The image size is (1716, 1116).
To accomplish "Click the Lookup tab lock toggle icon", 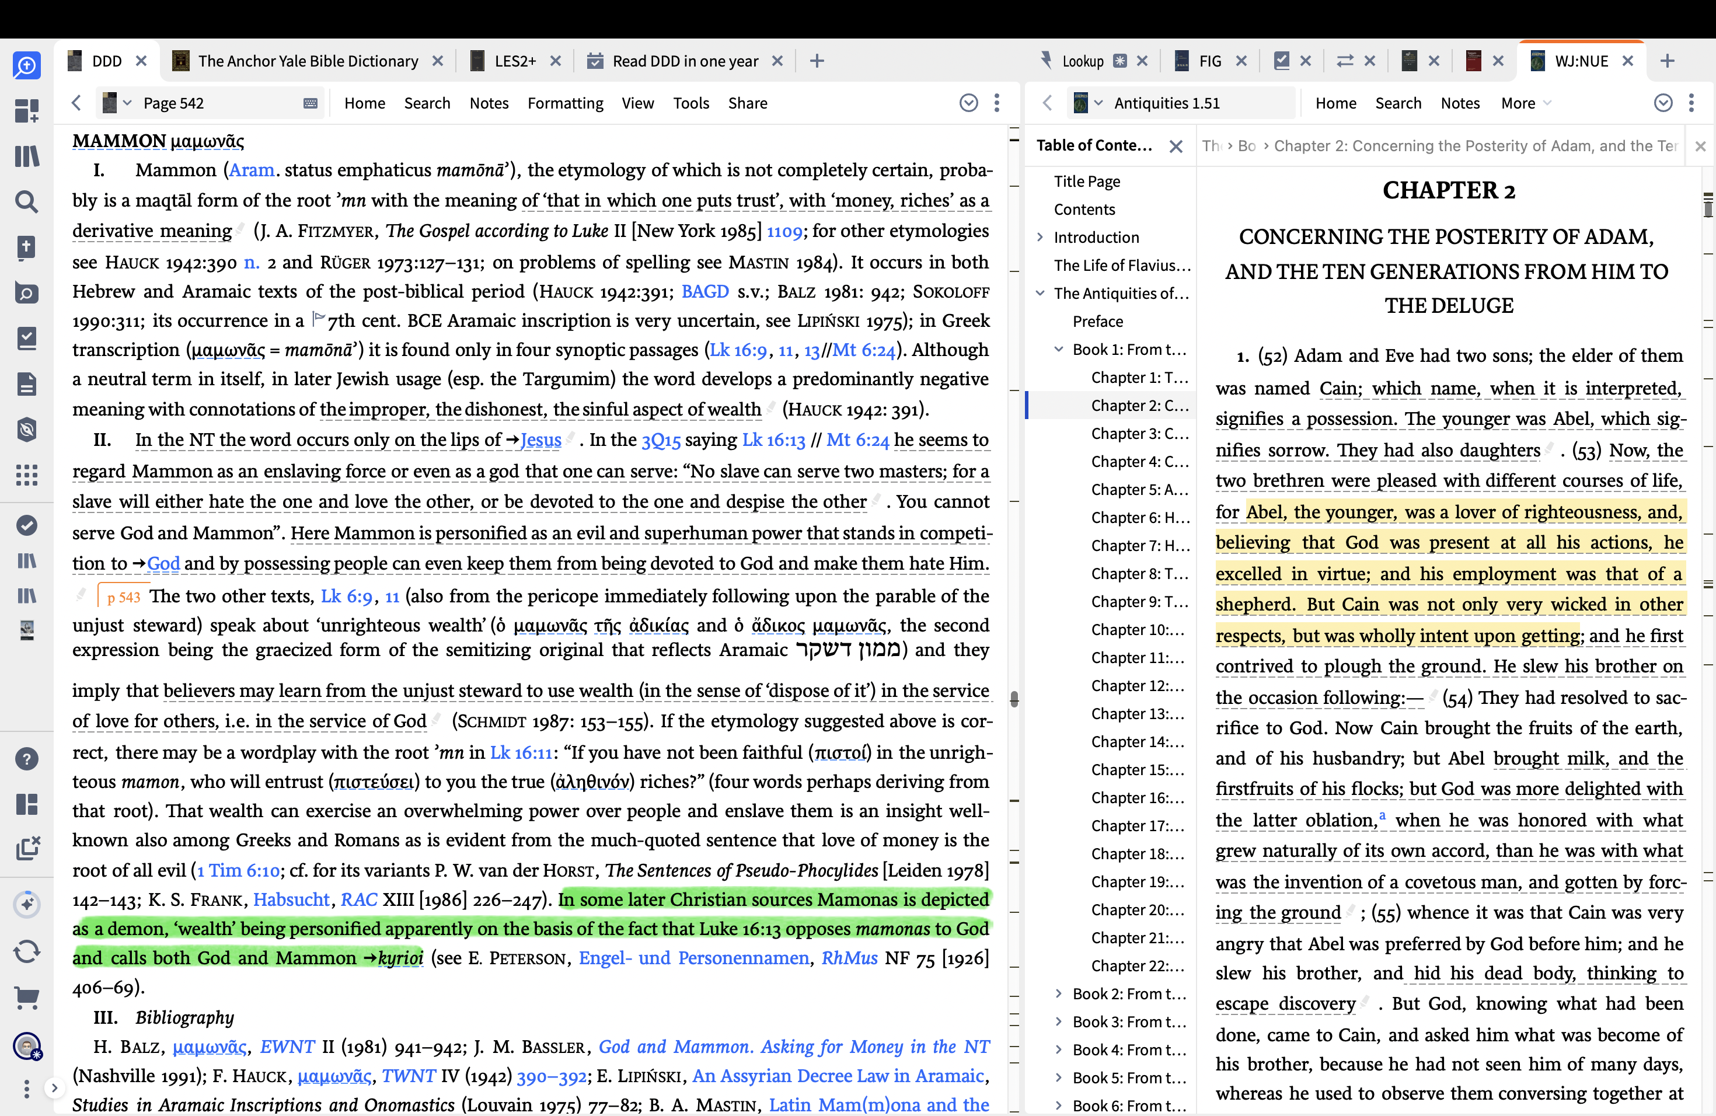I will [1119, 61].
